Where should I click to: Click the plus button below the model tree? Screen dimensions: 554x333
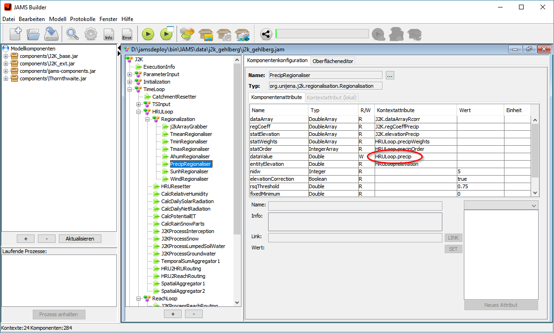tap(173, 314)
